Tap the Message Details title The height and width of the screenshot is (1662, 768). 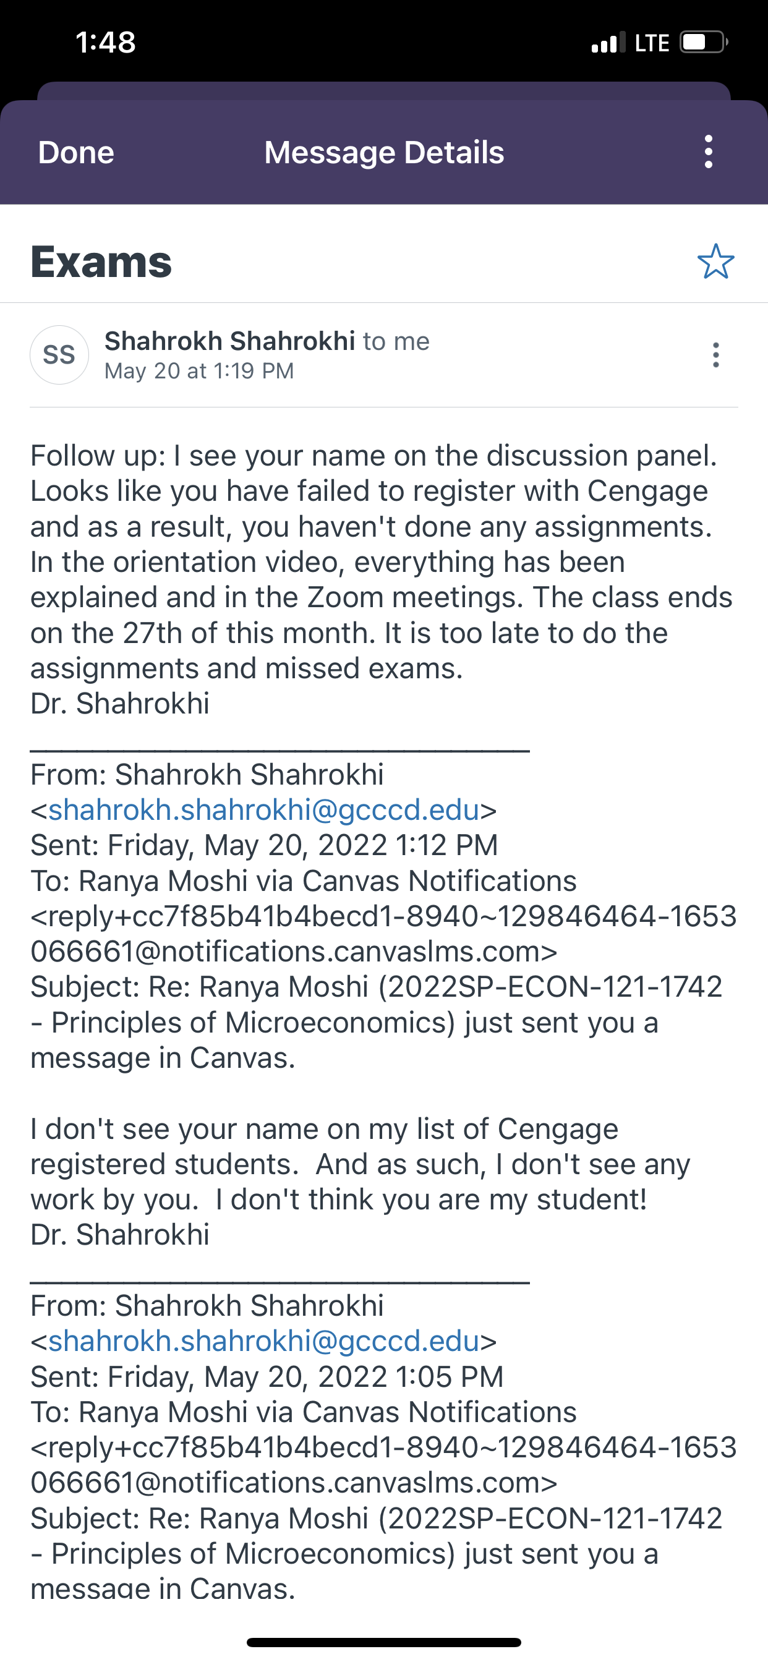pos(384,153)
